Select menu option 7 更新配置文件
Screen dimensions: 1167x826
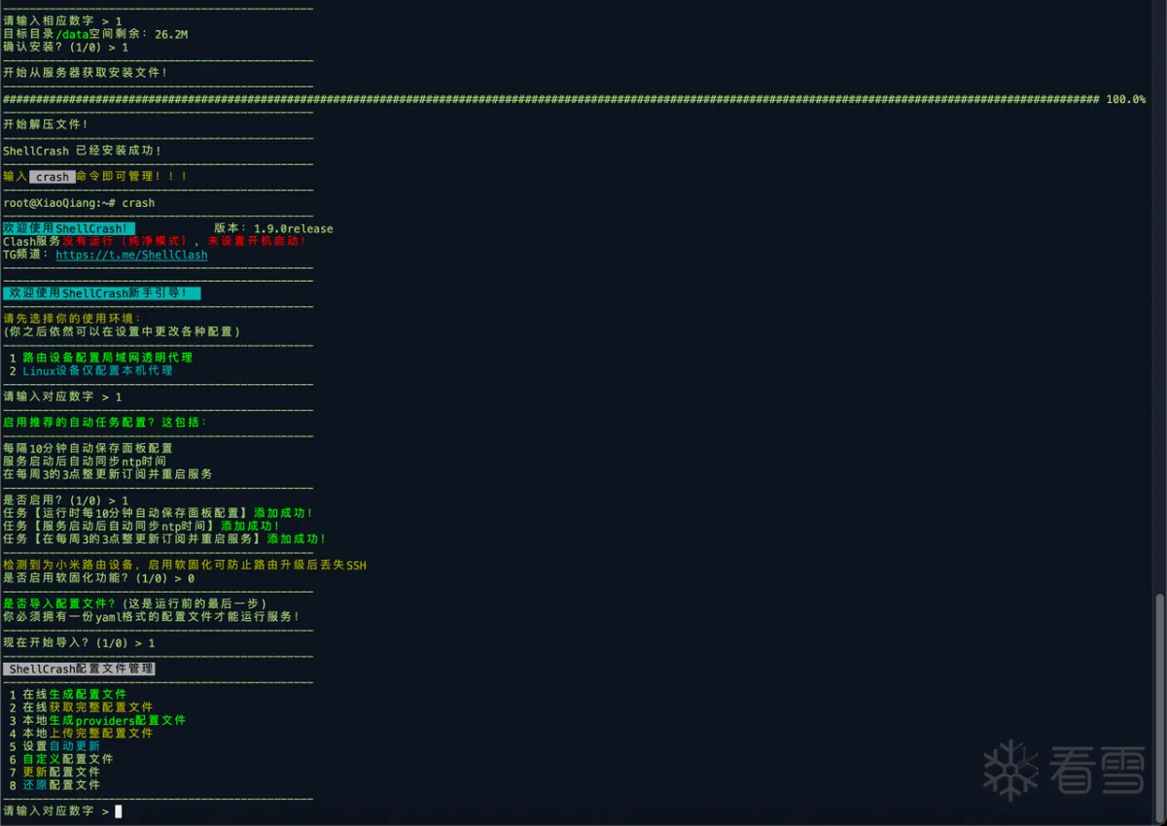coord(54,772)
